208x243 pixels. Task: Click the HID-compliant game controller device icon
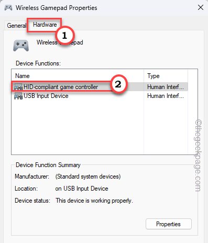(18, 87)
